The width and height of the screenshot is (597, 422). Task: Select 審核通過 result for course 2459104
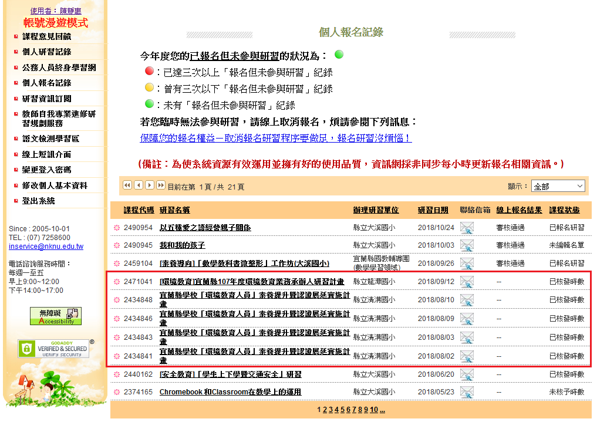510,264
